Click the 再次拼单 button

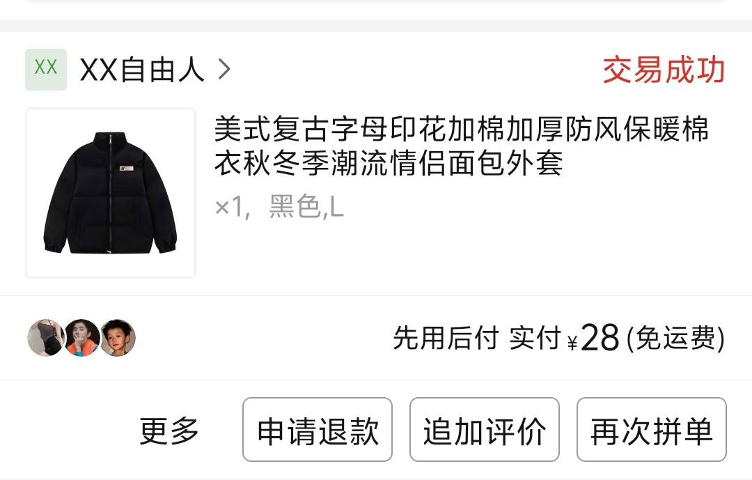[651, 430]
